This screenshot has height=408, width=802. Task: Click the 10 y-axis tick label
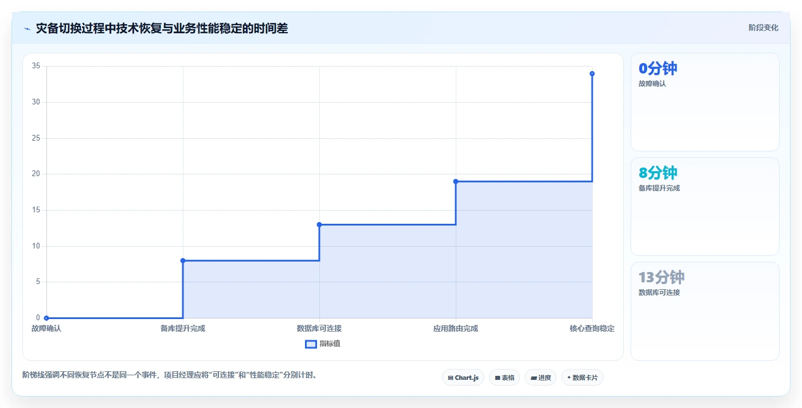click(36, 246)
